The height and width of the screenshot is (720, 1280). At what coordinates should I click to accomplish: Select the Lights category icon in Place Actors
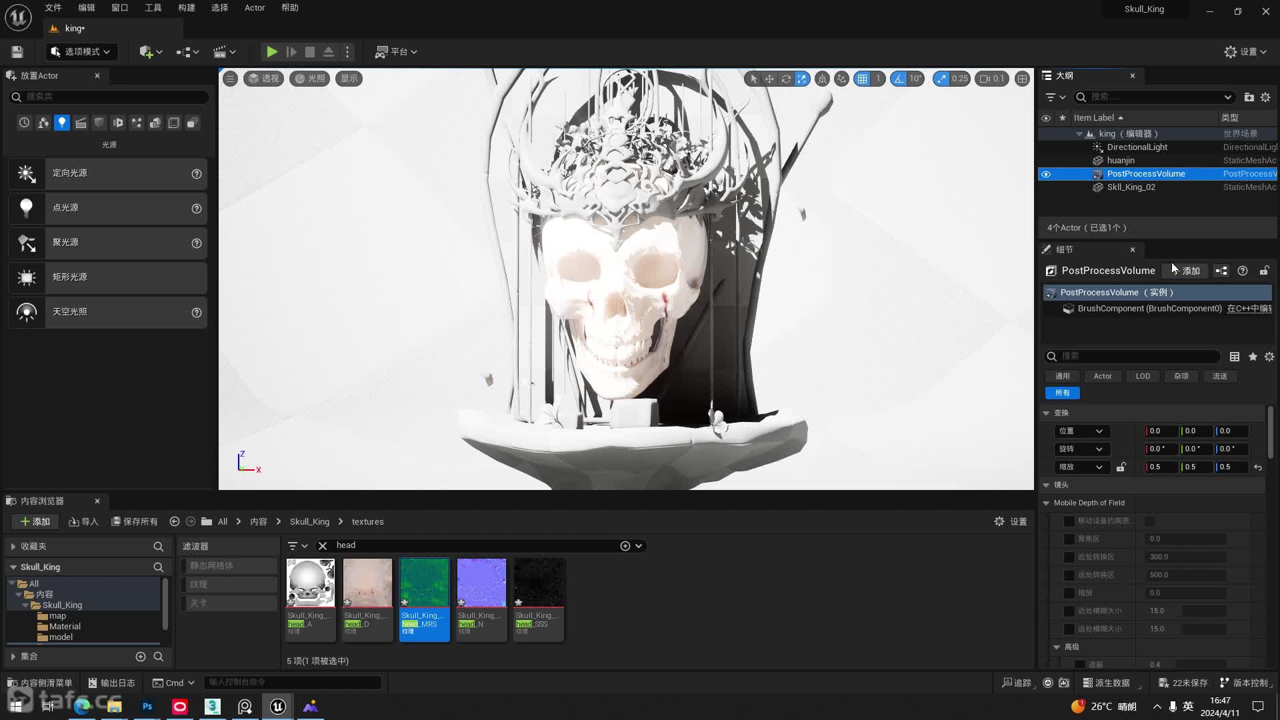pyautogui.click(x=62, y=123)
